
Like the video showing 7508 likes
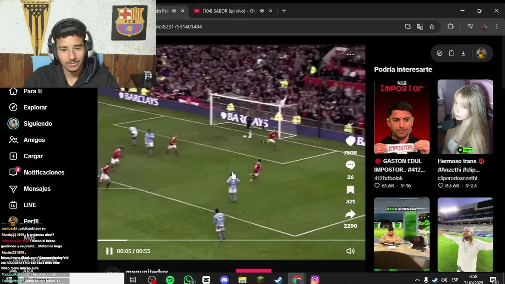click(x=350, y=141)
